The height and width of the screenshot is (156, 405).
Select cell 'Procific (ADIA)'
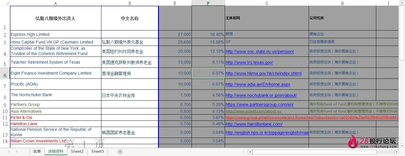click(56, 84)
